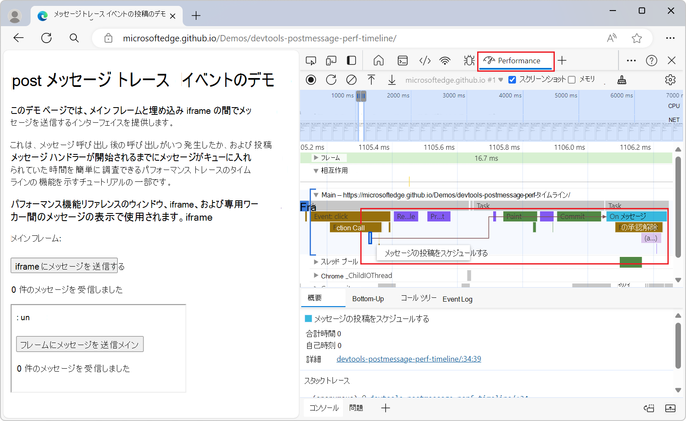This screenshot has height=421, width=686.
Task: Clear the current performance recording
Action: pyautogui.click(x=351, y=80)
